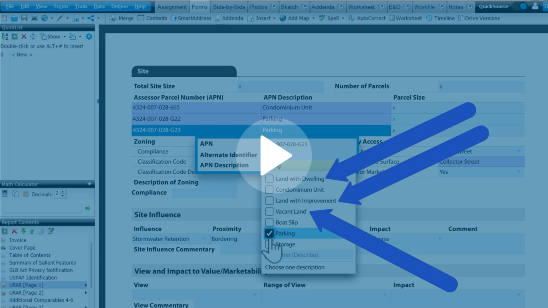The image size is (548, 308).
Task: Save the report with the floppy disk icon
Action: click(x=24, y=18)
